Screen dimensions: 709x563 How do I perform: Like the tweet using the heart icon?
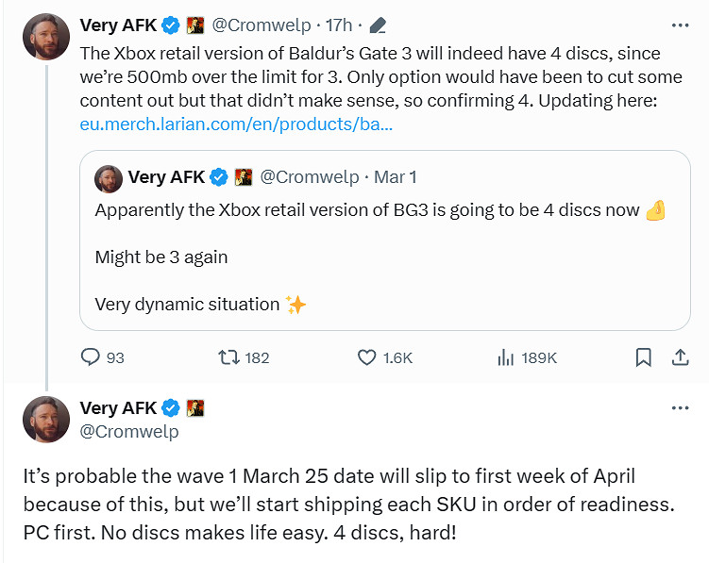tap(367, 357)
